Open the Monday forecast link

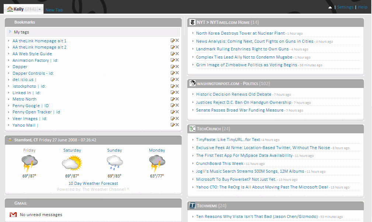point(157,150)
